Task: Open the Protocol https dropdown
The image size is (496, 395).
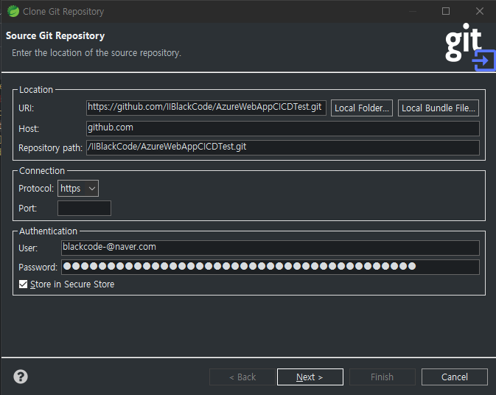Action: click(x=78, y=189)
